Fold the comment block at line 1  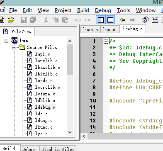[106, 41]
